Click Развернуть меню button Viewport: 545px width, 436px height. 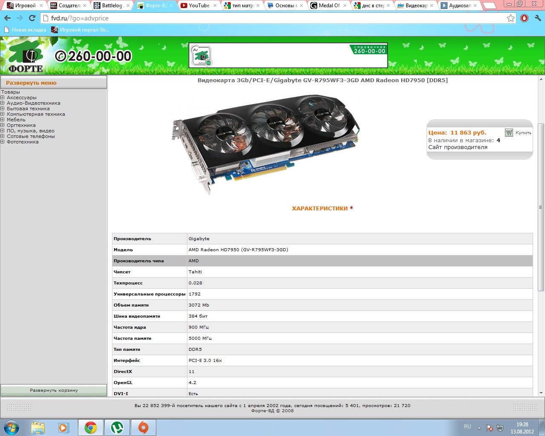(54, 83)
